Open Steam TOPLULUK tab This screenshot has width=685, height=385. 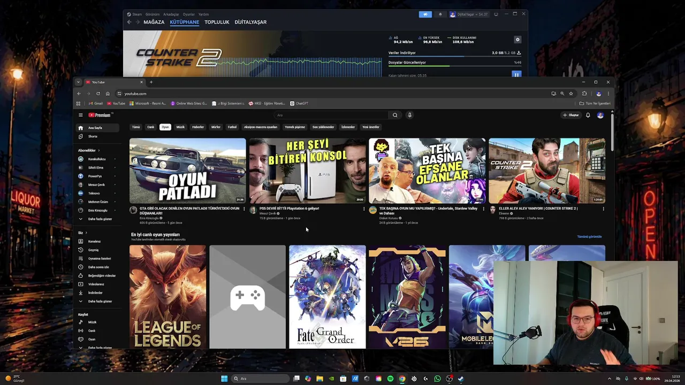(x=217, y=22)
